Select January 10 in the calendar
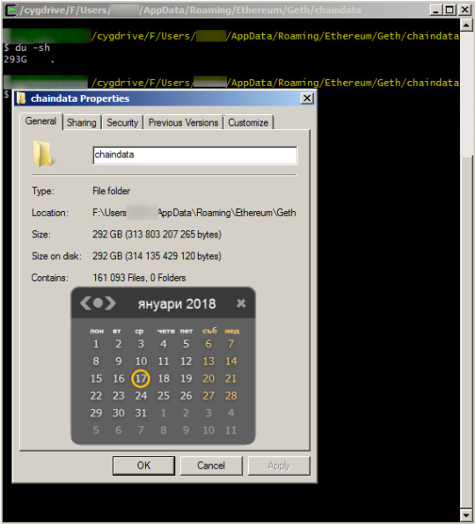 pyautogui.click(x=141, y=361)
